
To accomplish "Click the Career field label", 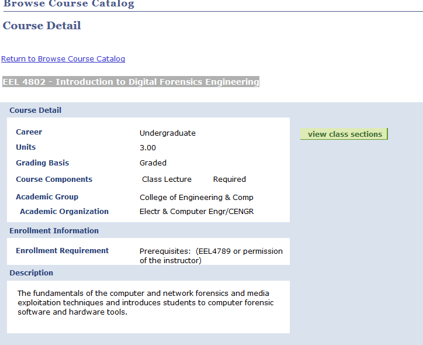I will pos(29,132).
